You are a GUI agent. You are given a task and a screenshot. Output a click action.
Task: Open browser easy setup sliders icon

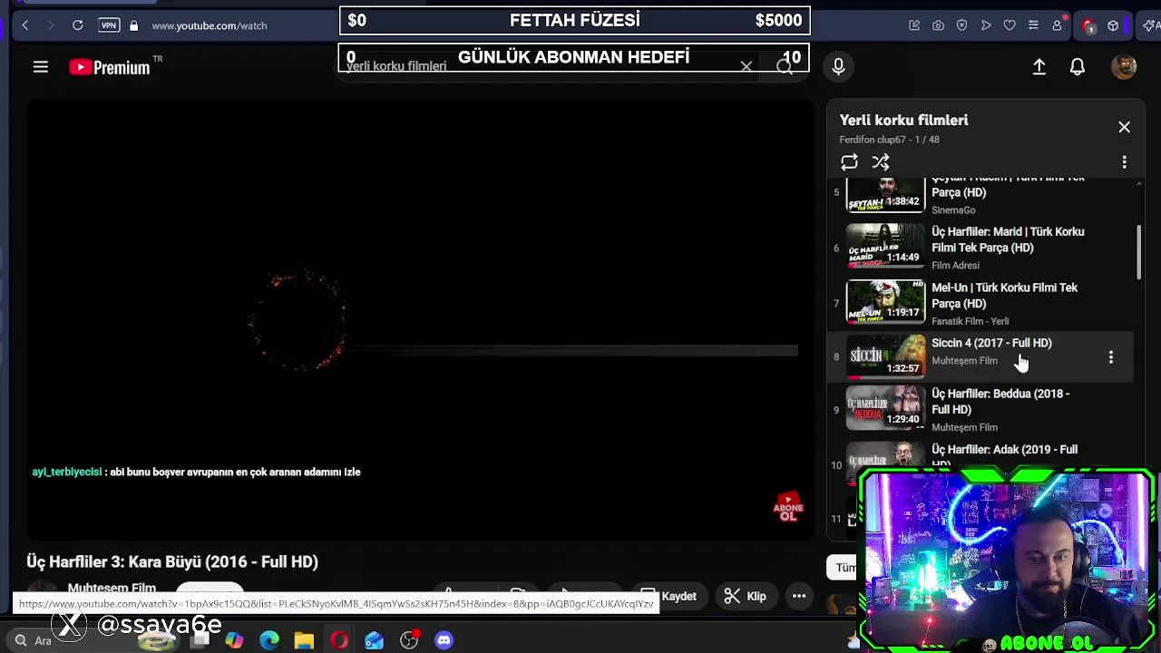tap(1033, 25)
